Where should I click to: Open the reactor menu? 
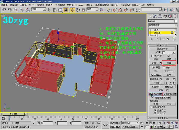pyautogui.click(x=80, y=5)
